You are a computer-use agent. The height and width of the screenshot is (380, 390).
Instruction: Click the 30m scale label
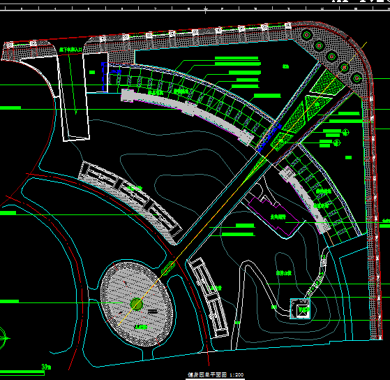click(46, 367)
